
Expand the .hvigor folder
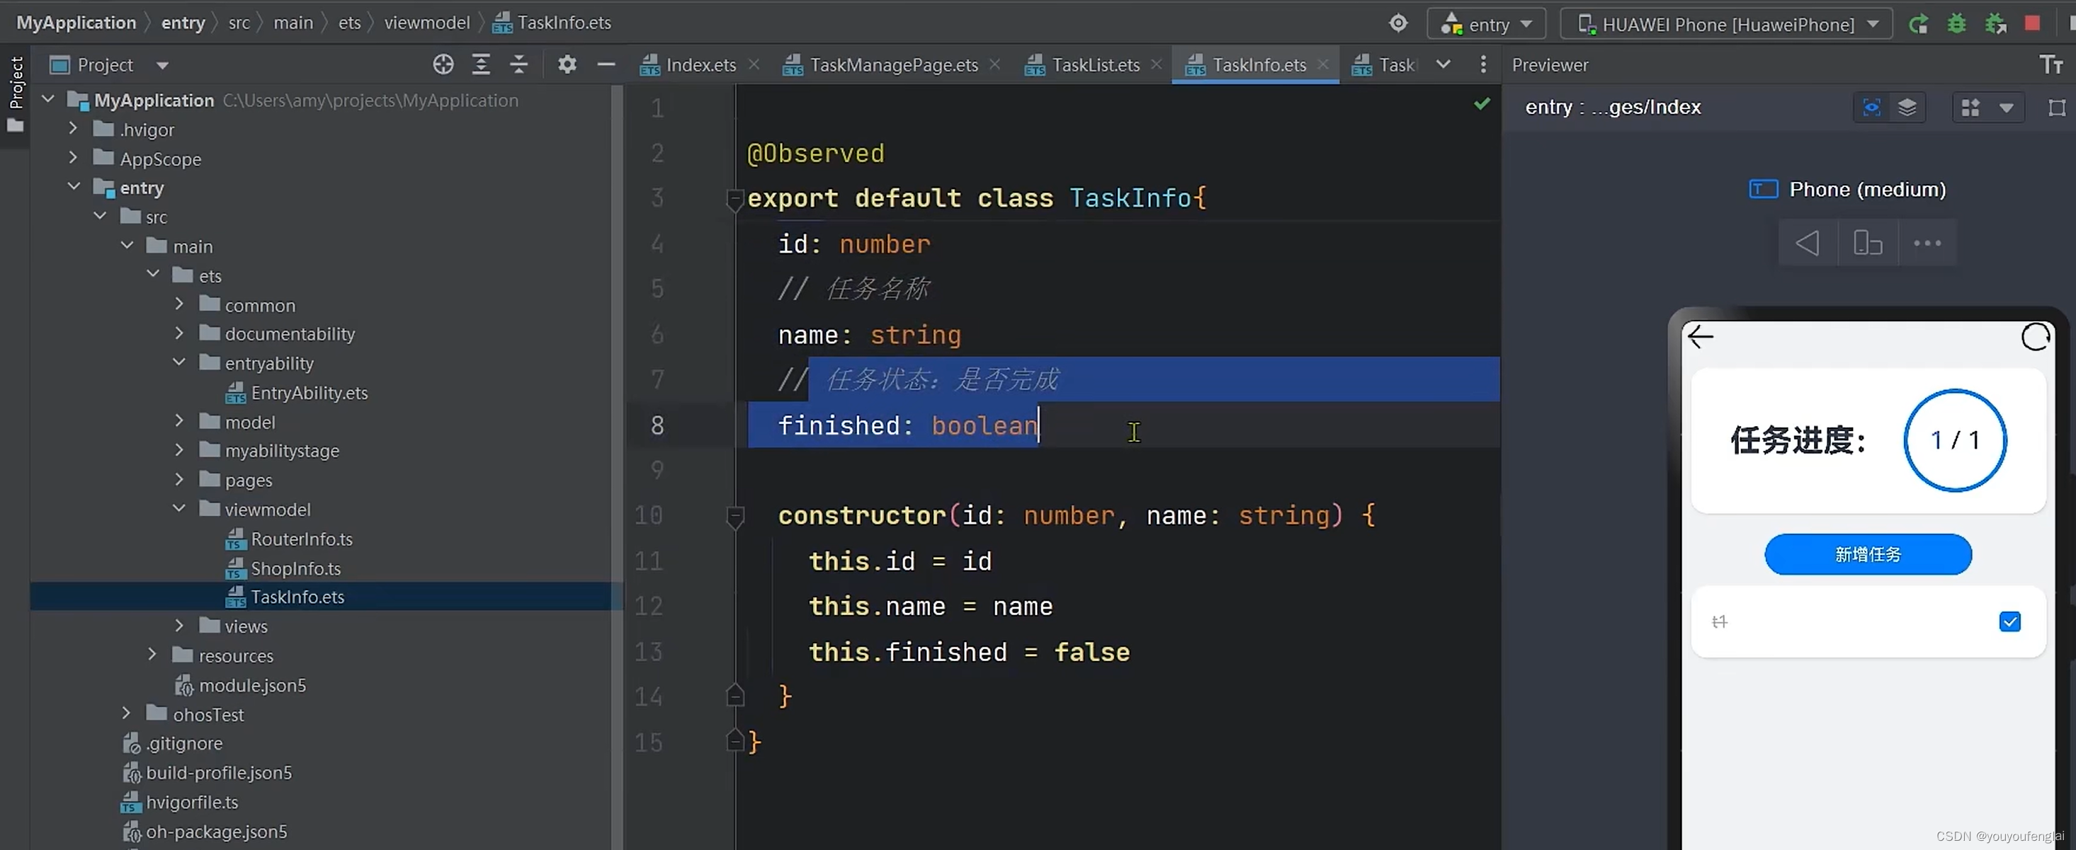(72, 129)
